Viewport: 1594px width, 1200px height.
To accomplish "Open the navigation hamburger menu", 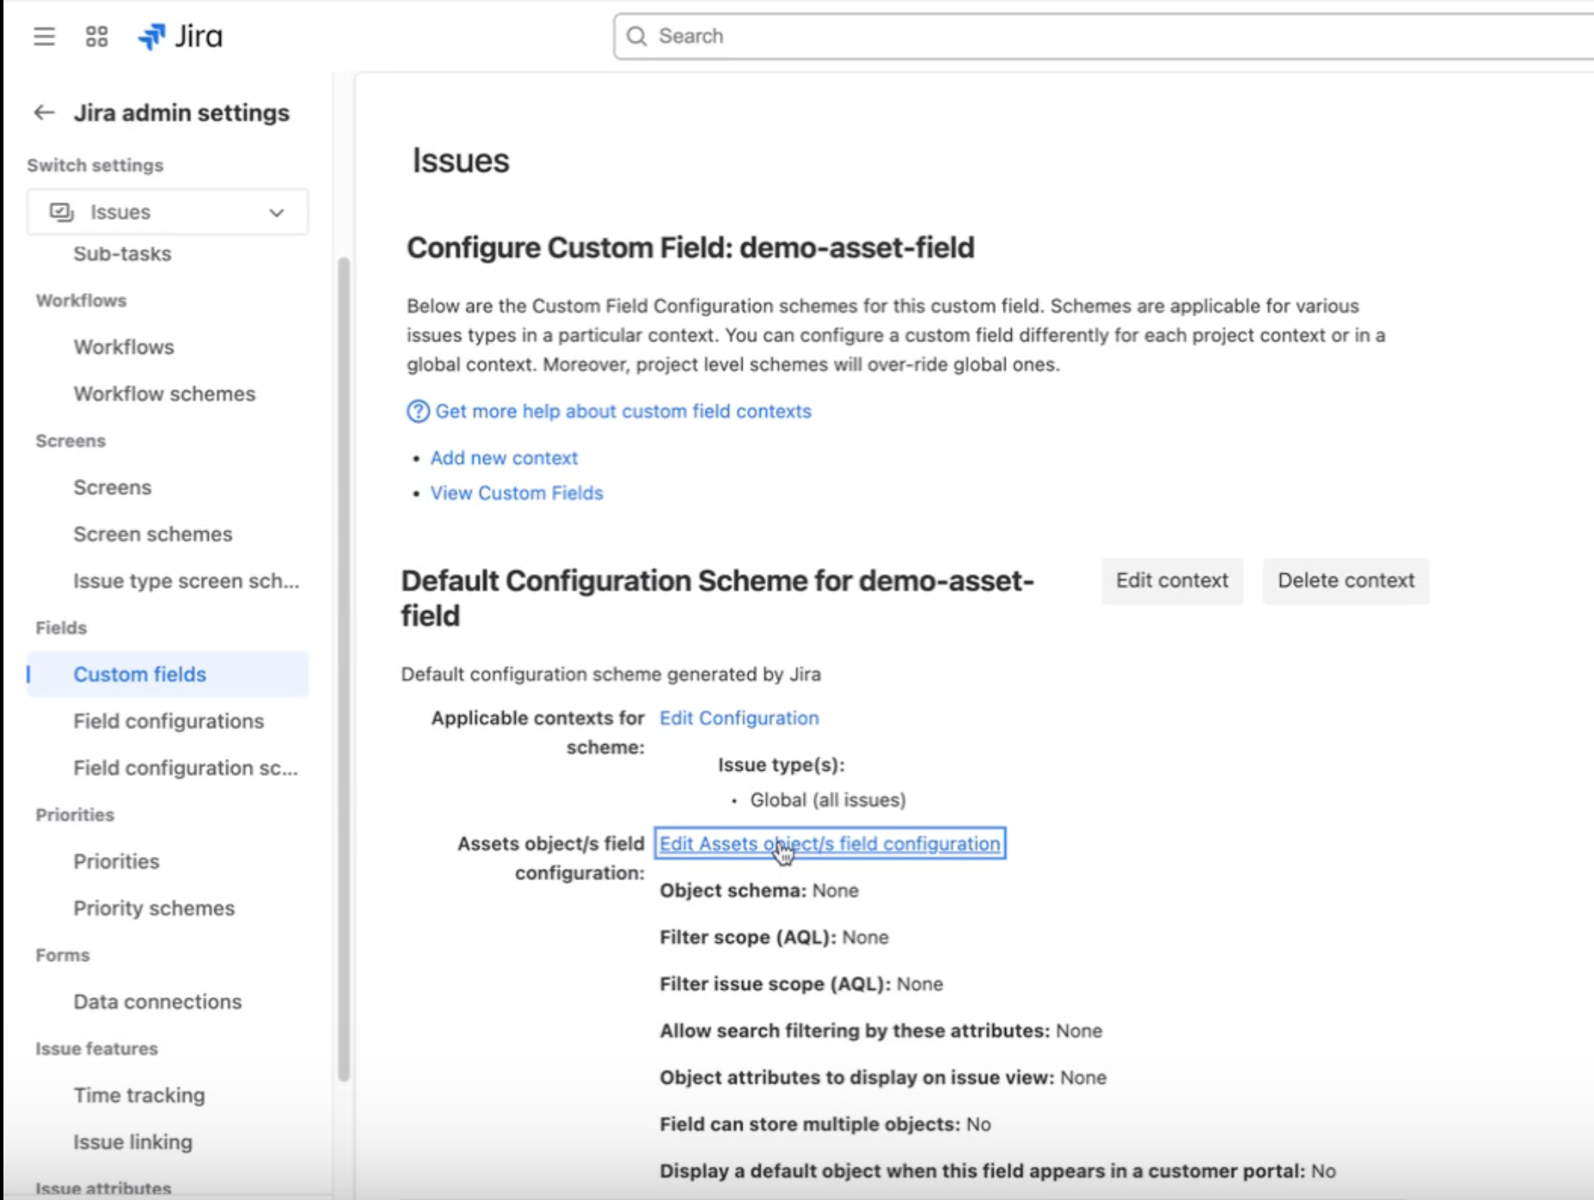I will 43,36.
